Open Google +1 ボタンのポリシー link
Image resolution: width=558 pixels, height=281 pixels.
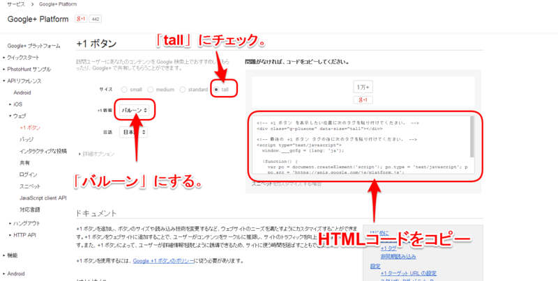click(x=164, y=261)
